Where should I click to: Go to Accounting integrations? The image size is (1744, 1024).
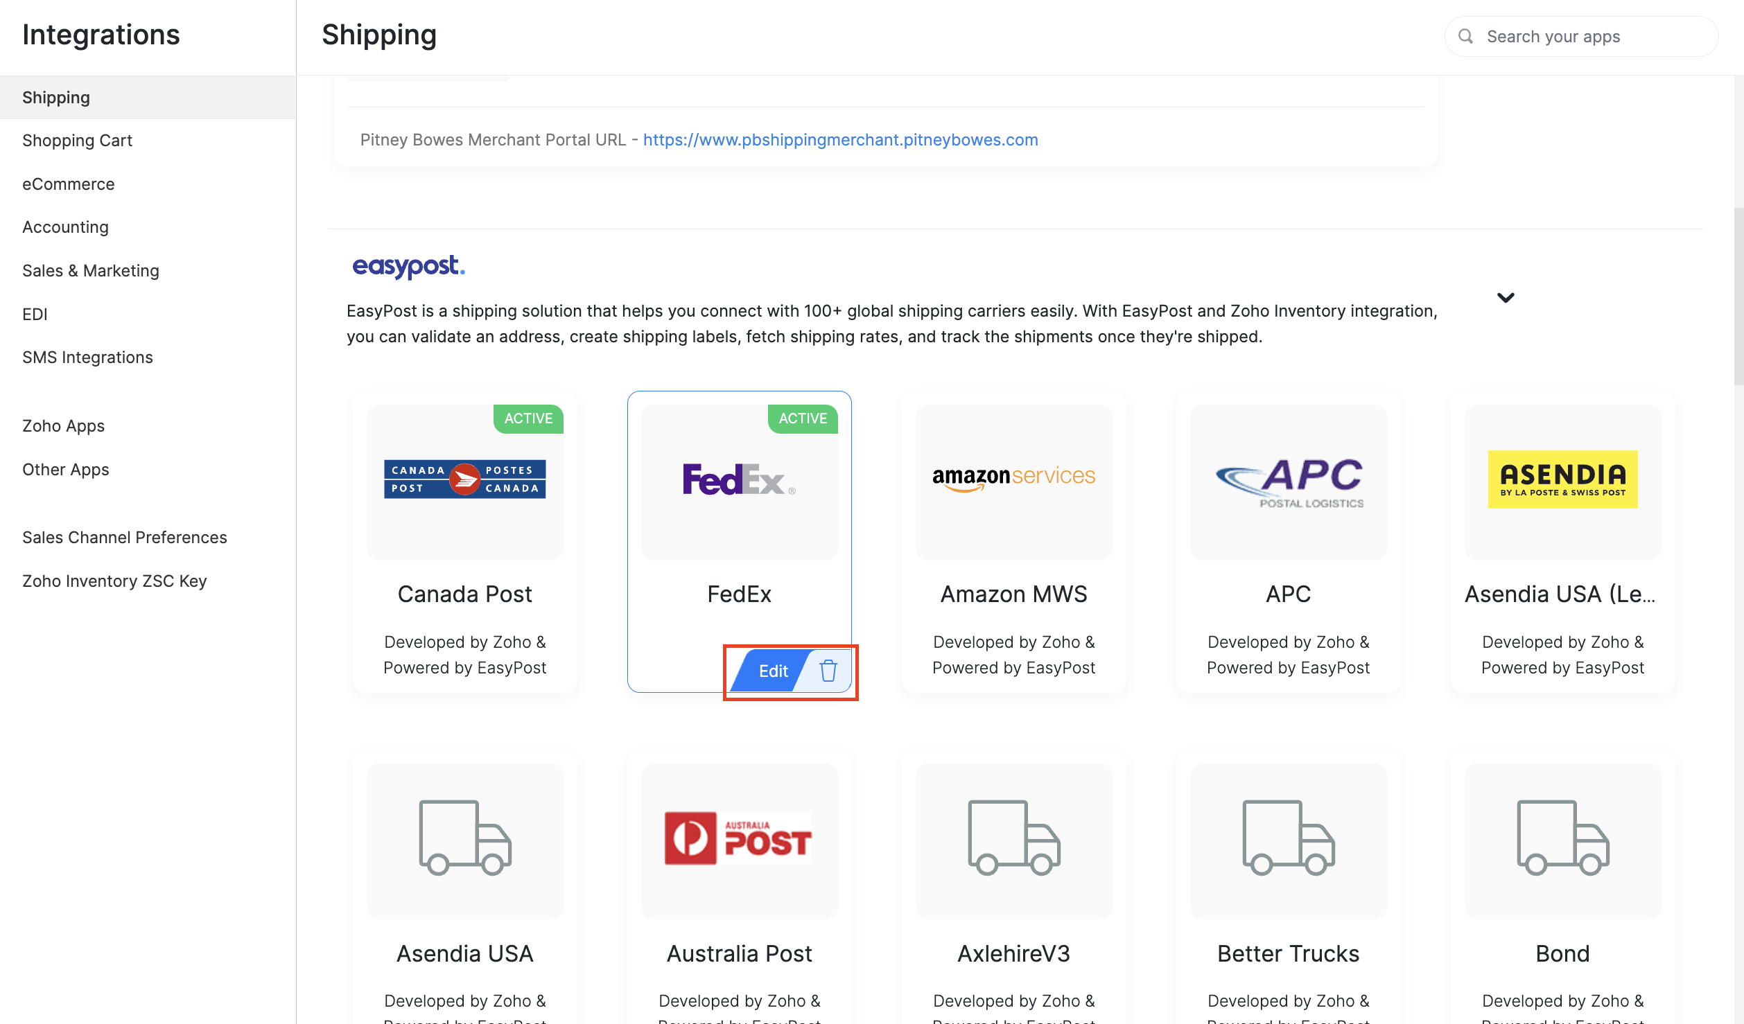click(x=65, y=227)
